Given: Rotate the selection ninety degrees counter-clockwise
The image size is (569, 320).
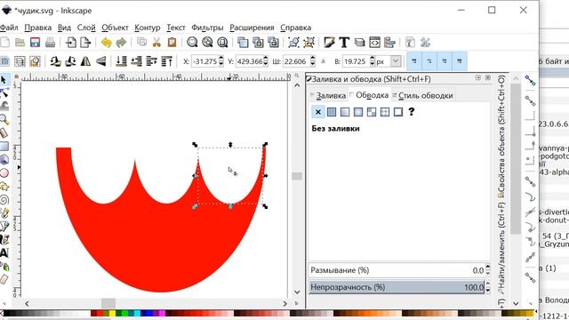Looking at the screenshot, I should coord(55,61).
